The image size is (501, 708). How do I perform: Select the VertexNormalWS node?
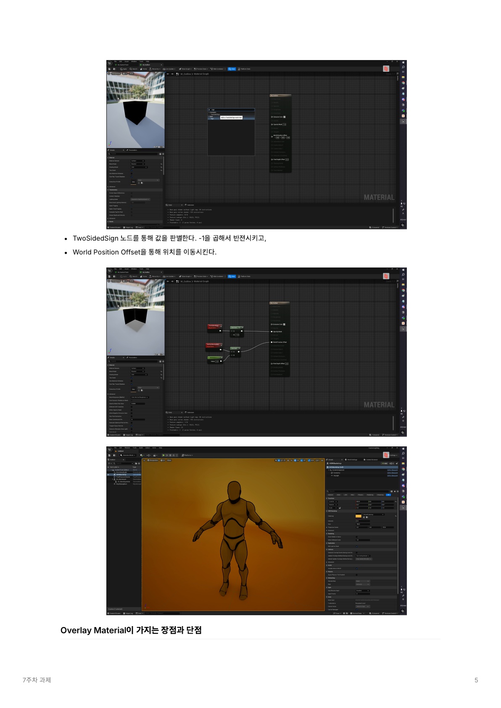click(214, 347)
